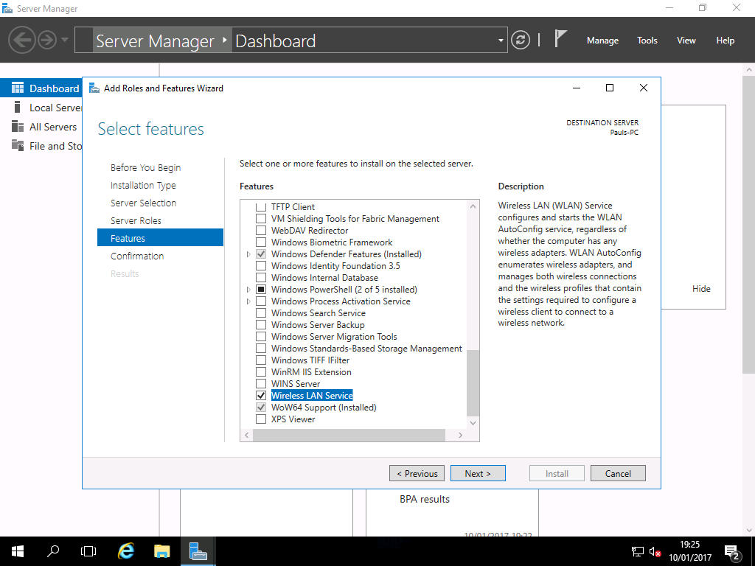Click BPA results in the dashboard tile
The width and height of the screenshot is (755, 566).
[424, 499]
